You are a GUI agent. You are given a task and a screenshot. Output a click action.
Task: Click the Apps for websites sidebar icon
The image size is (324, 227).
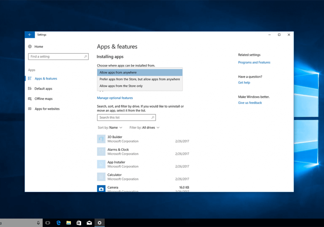pos(30,109)
